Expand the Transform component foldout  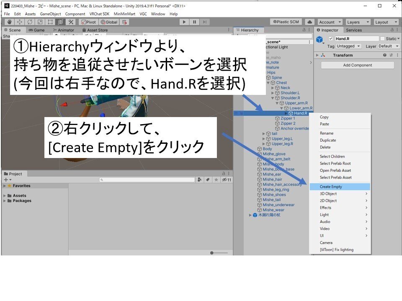pos(317,55)
